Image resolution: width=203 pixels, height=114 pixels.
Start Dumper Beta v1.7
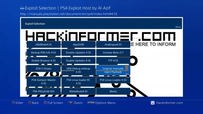tap(113, 52)
